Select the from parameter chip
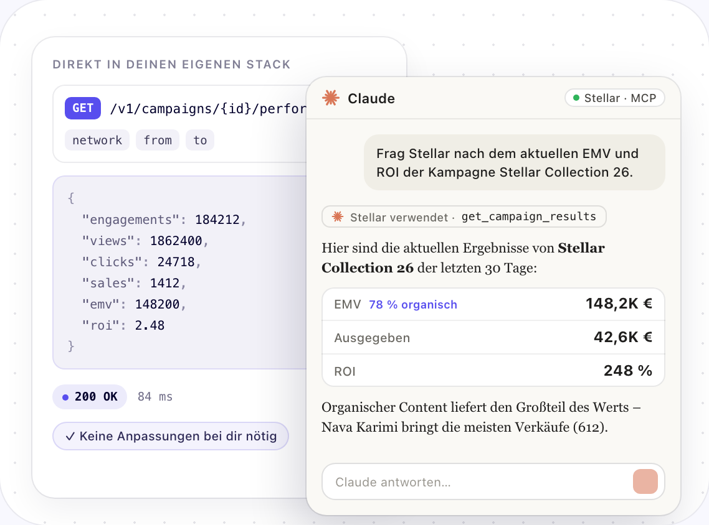Viewport: 709px width, 525px height. (x=158, y=140)
